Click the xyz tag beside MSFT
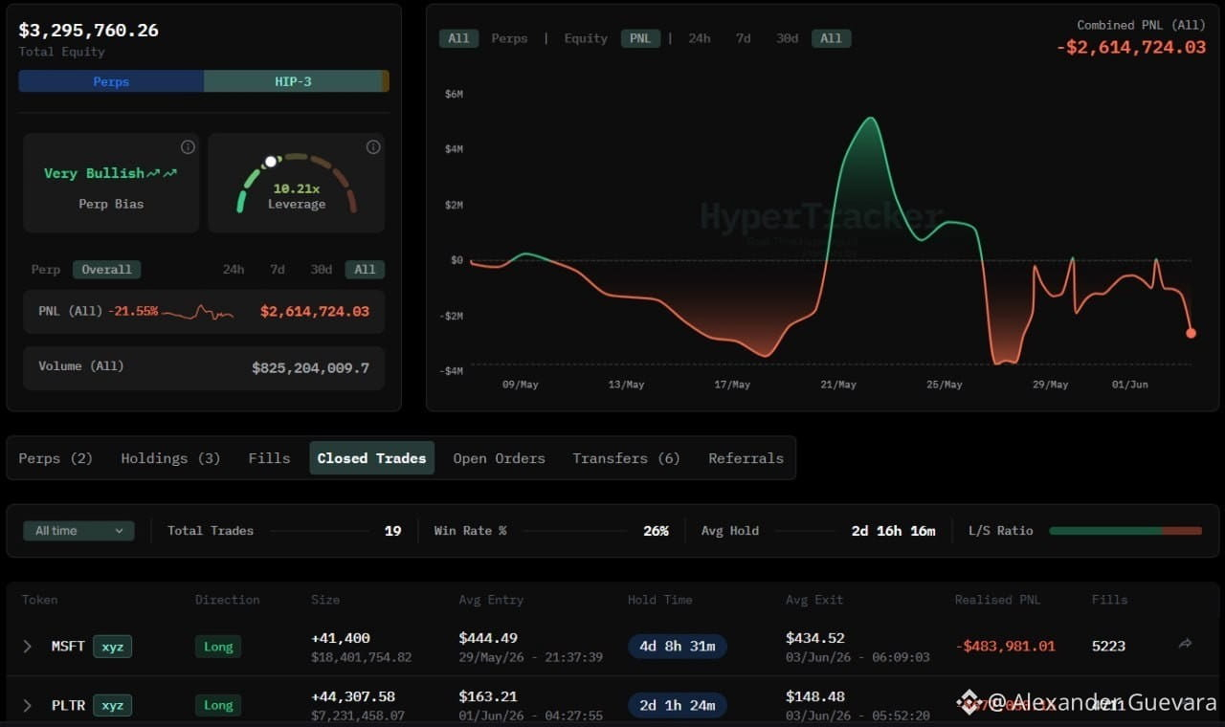This screenshot has height=727, width=1225. point(112,647)
